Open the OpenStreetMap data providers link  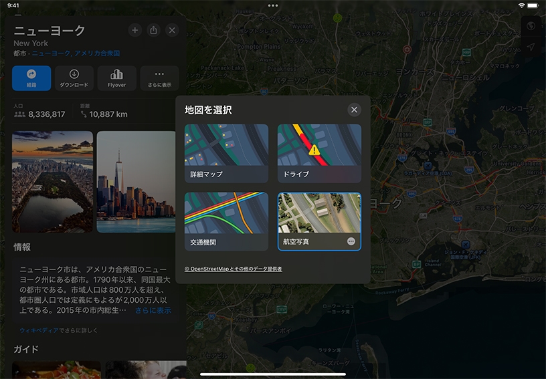pyautogui.click(x=233, y=269)
